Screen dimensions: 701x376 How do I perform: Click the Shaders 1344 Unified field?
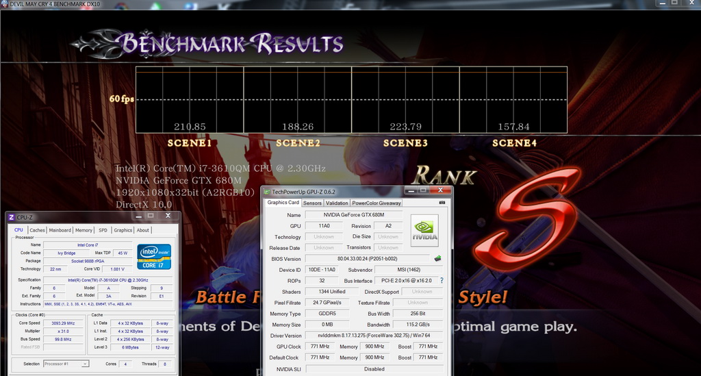[x=332, y=292]
